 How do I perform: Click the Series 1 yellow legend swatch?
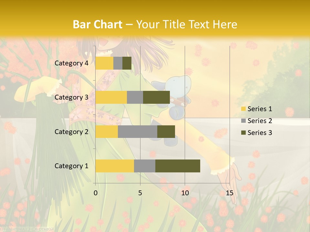(243, 109)
